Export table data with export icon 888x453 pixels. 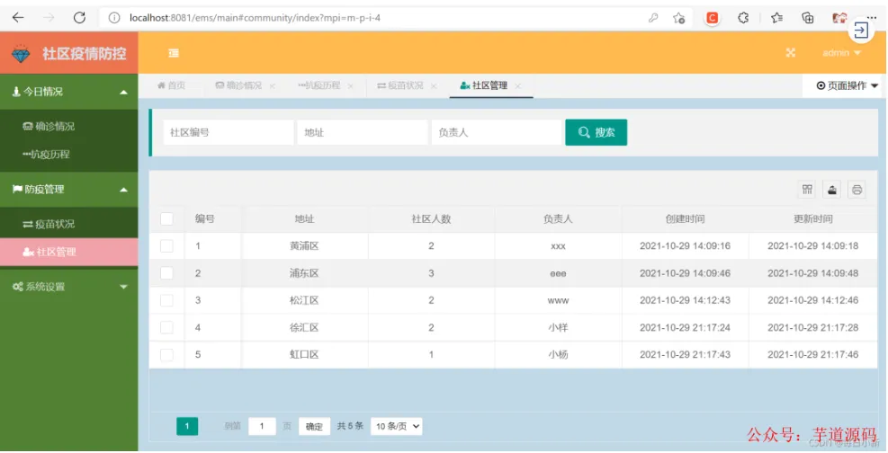tap(832, 190)
